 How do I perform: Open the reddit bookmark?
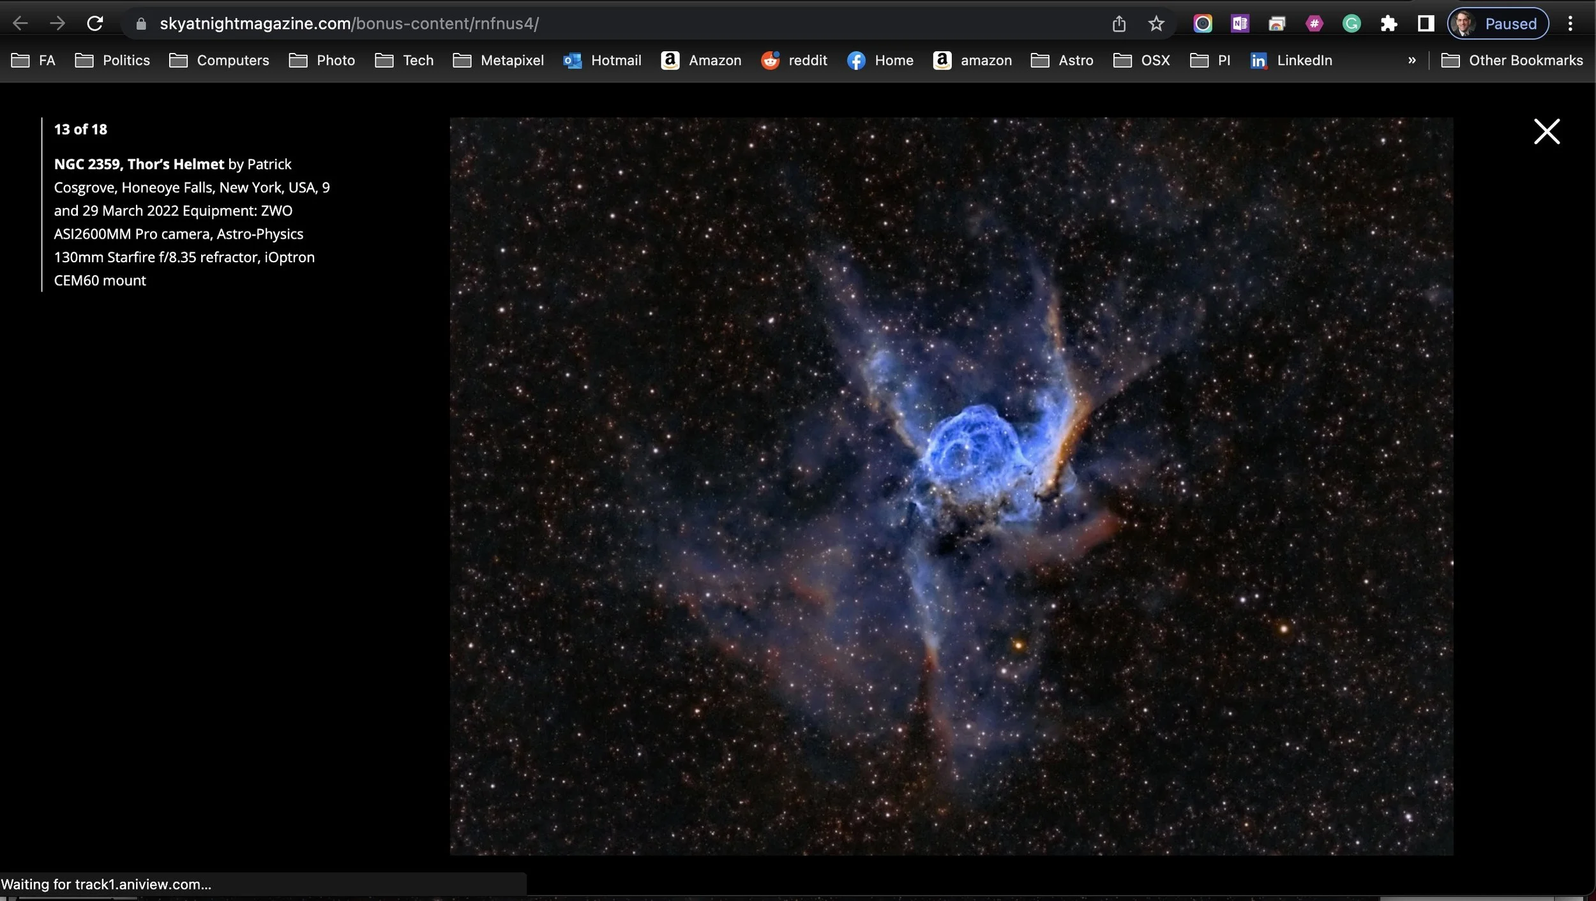pos(794,60)
